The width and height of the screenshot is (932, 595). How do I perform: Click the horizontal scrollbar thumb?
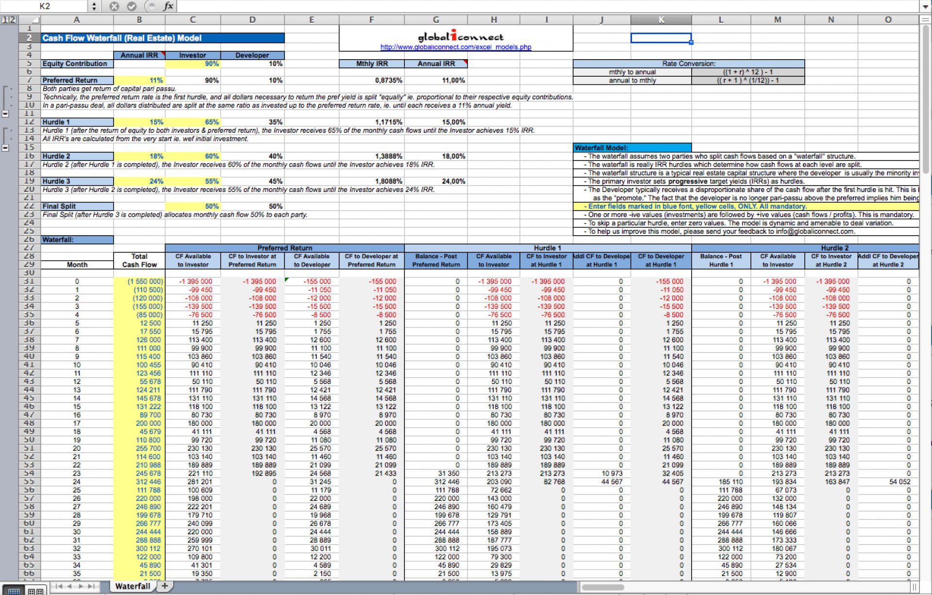603,587
